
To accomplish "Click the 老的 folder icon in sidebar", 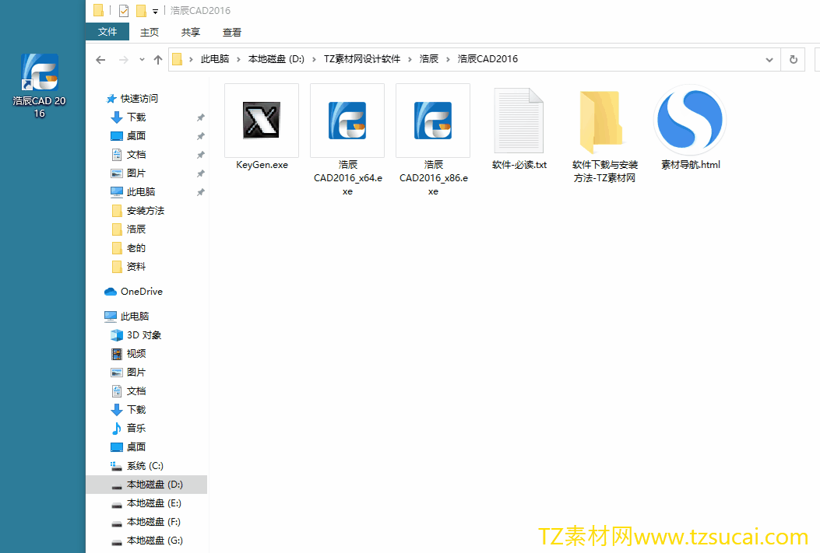I will pos(117,248).
